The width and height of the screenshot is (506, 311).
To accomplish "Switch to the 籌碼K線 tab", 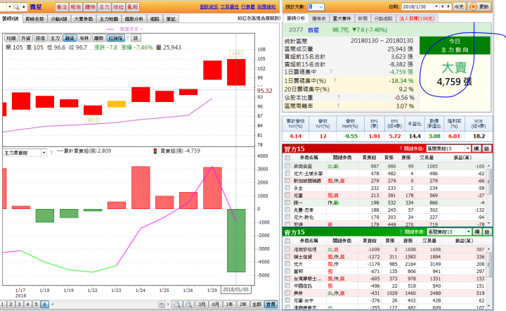I will [x=11, y=19].
